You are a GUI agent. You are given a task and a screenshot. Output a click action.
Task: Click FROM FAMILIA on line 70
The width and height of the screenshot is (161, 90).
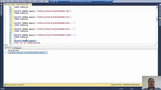[x=21, y=13]
